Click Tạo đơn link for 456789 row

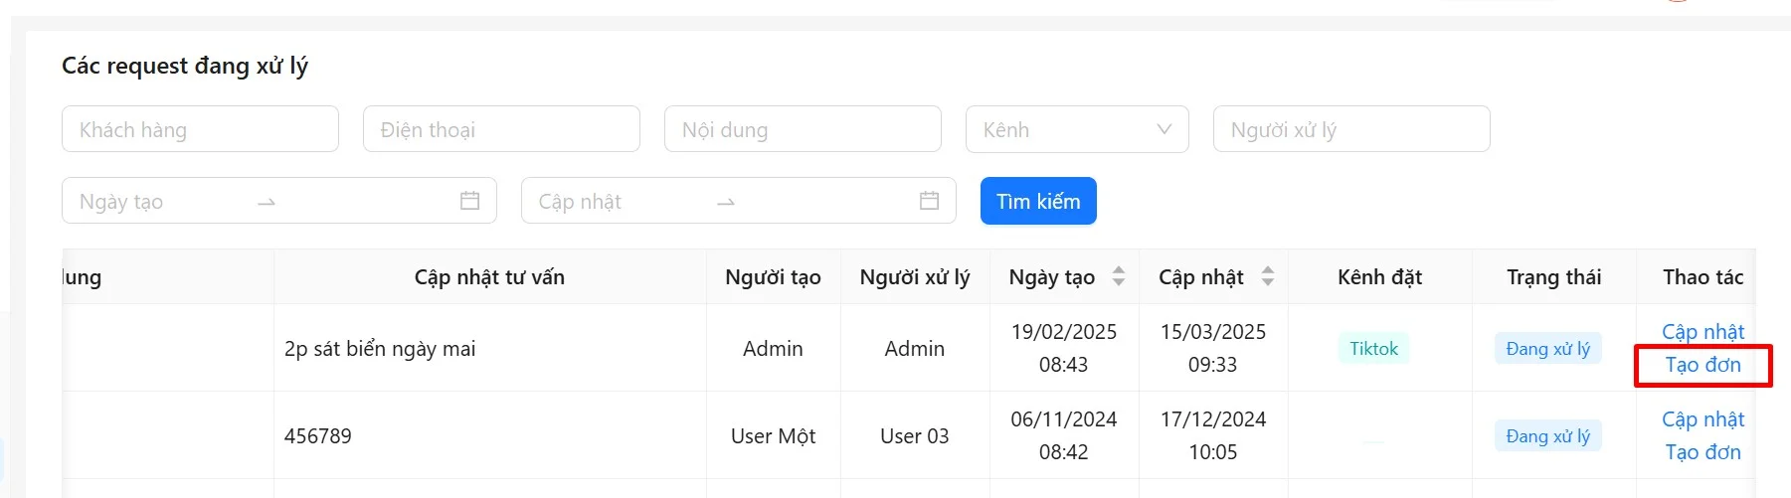click(x=1702, y=452)
